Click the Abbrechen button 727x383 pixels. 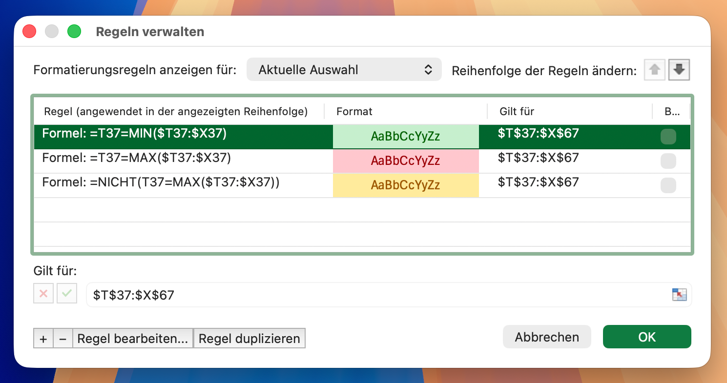[x=547, y=337]
